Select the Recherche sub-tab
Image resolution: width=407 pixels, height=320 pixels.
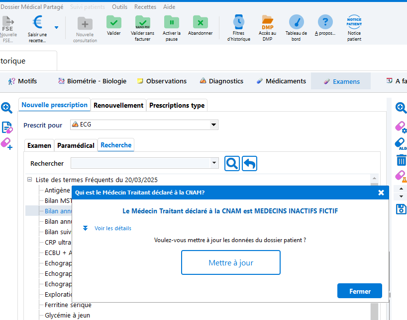point(116,145)
